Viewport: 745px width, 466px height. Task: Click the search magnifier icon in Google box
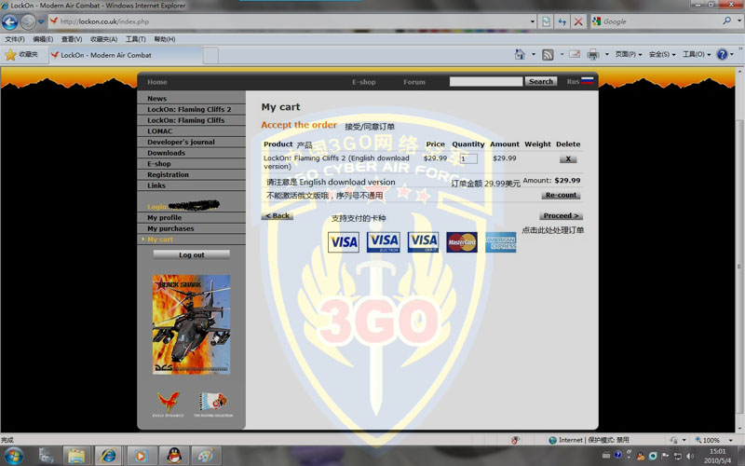(x=726, y=21)
